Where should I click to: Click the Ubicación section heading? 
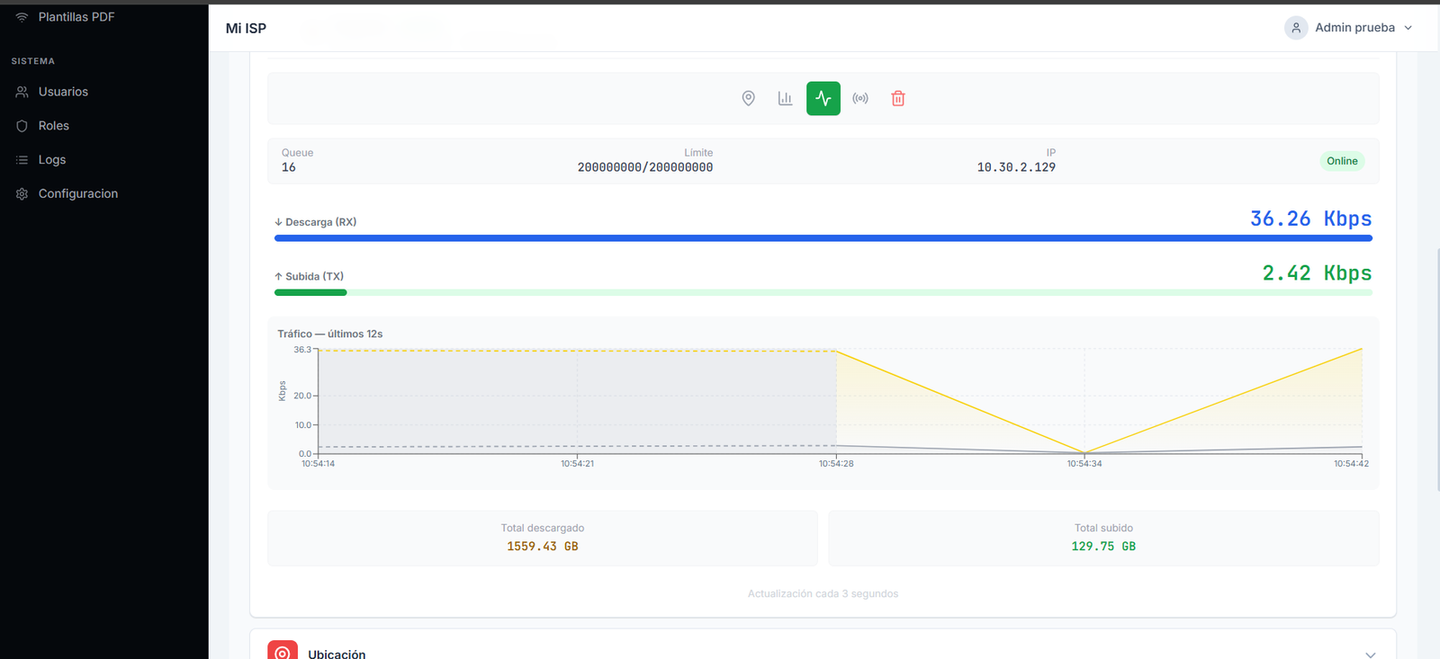pyautogui.click(x=337, y=654)
